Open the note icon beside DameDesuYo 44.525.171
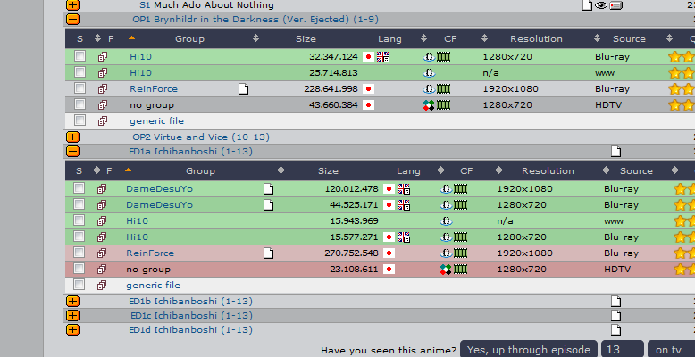The image size is (695, 357). pos(268,205)
